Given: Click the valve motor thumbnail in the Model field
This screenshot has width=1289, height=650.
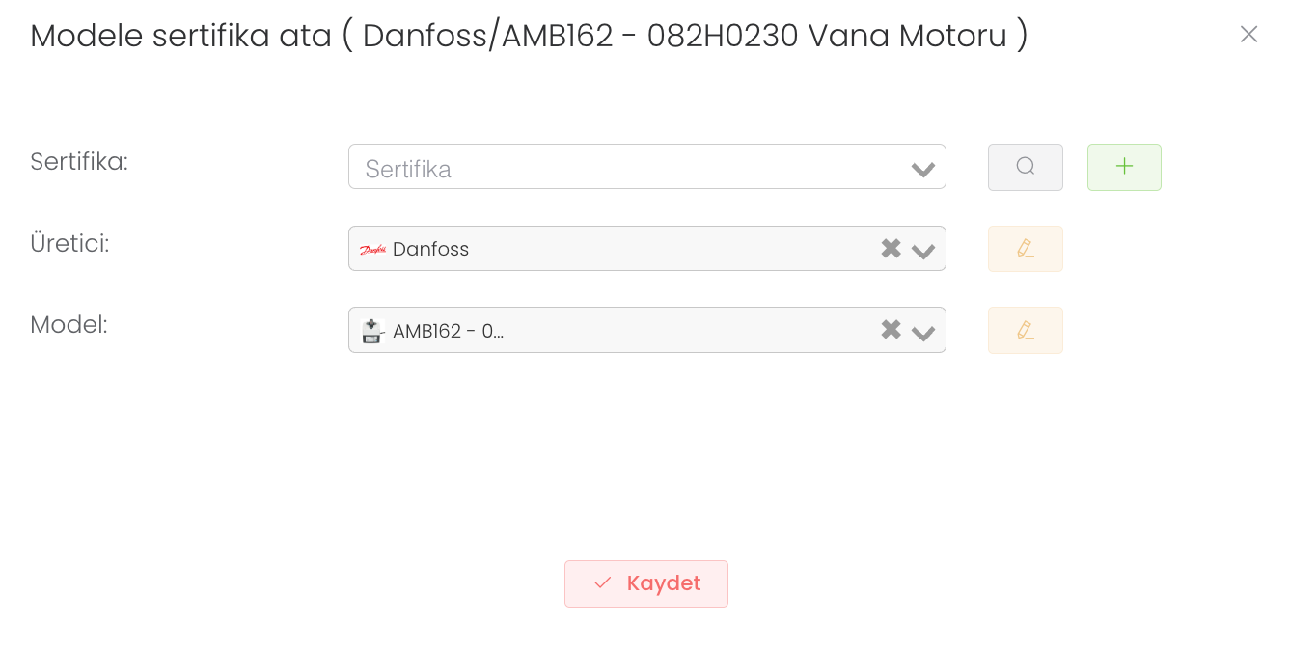Looking at the screenshot, I should (x=372, y=331).
